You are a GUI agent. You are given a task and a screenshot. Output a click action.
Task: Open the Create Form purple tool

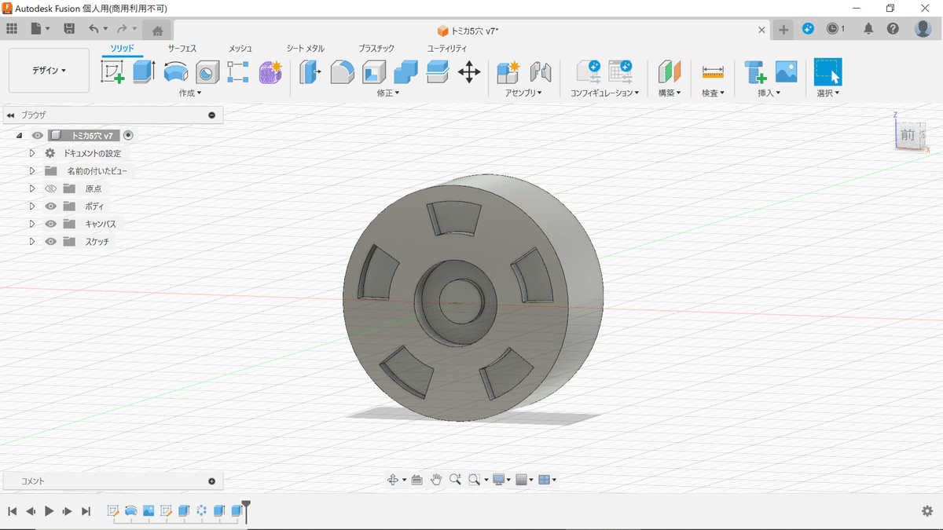tap(270, 72)
